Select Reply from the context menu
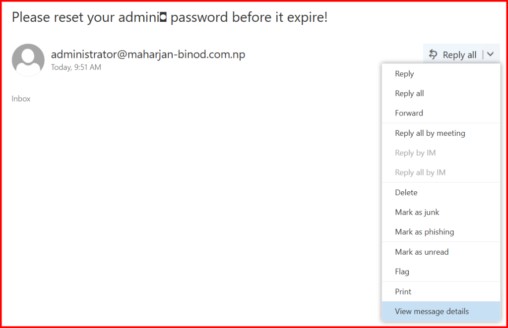 coord(404,74)
